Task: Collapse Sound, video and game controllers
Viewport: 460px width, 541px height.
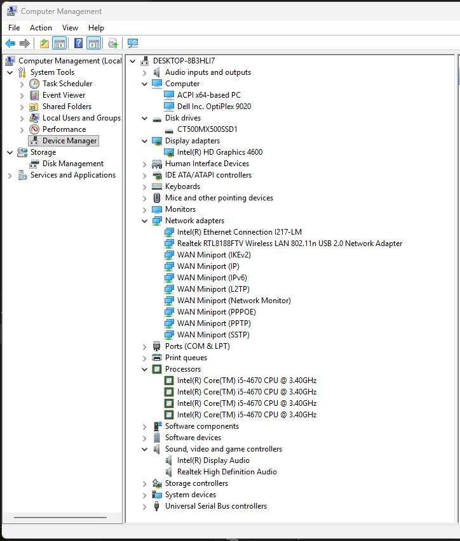Action: 144,449
